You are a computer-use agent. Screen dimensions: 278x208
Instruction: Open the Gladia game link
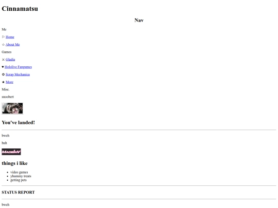pos(10,60)
